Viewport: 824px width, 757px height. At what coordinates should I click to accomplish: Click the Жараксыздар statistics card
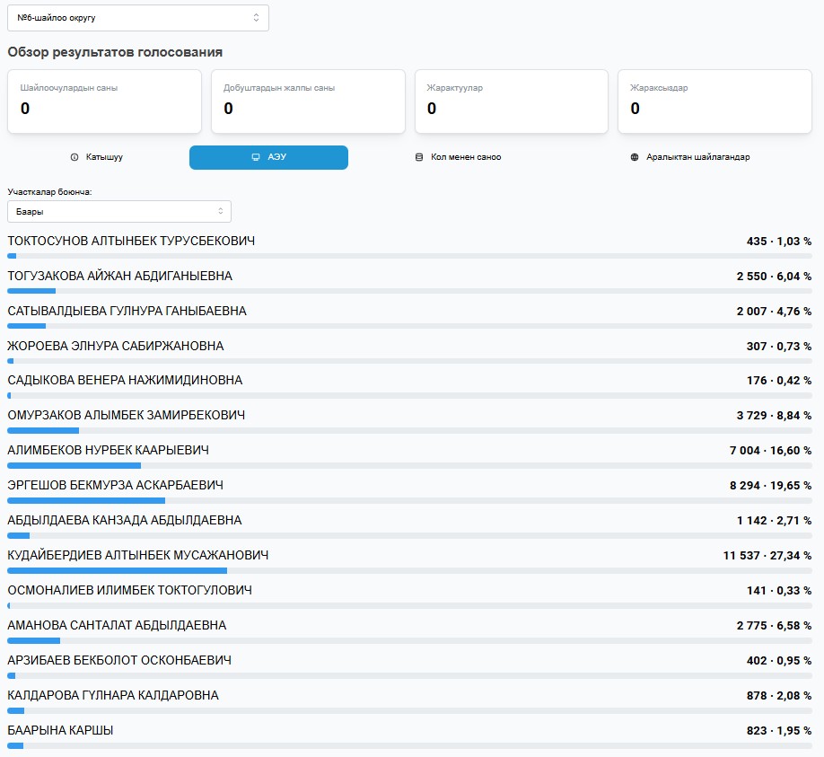coord(714,101)
